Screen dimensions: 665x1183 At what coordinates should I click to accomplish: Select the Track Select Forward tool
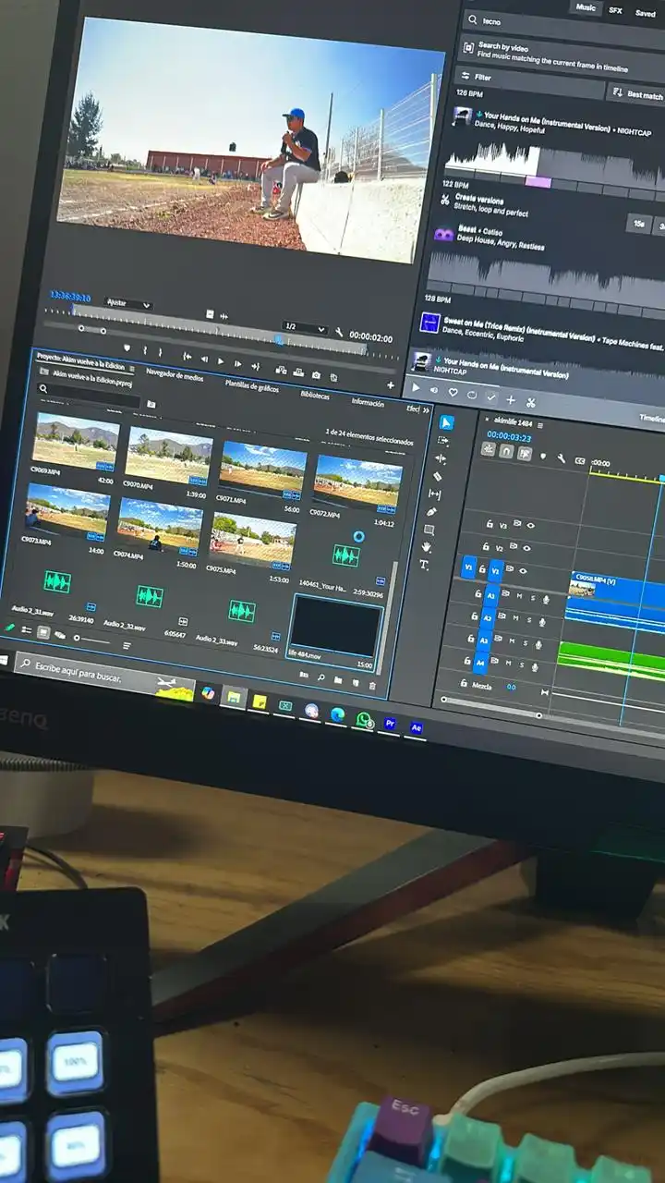coord(442,441)
